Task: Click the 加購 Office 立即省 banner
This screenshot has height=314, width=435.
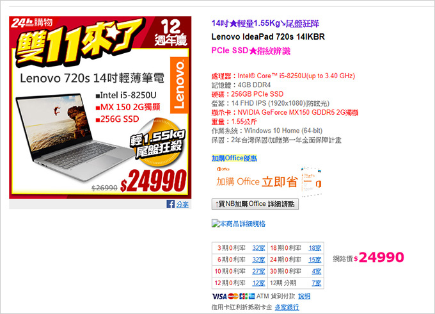Action: point(267,181)
